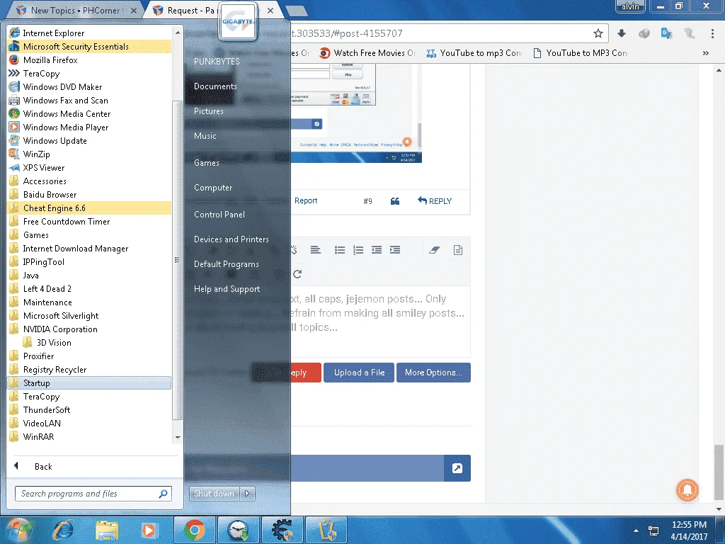This screenshot has width=725, height=544.
Task: Insert an ordered numbered list
Action: click(x=358, y=250)
